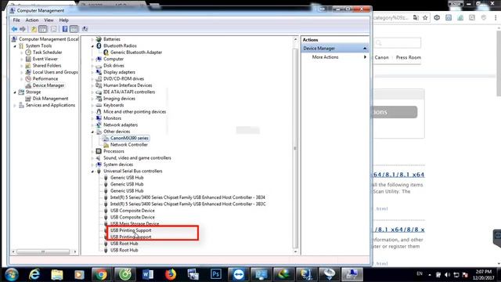Open the More Actions submenu
501x282 pixels.
click(339, 57)
